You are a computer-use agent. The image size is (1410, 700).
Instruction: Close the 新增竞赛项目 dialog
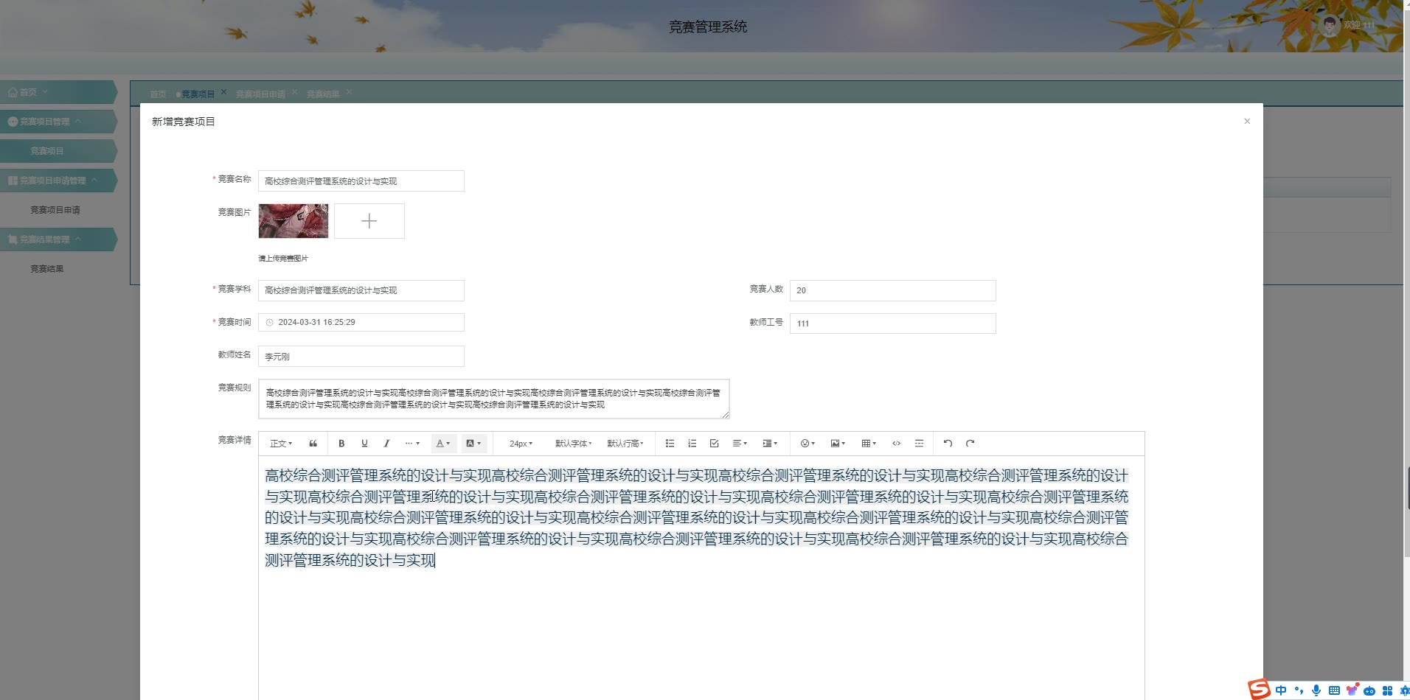1247,122
